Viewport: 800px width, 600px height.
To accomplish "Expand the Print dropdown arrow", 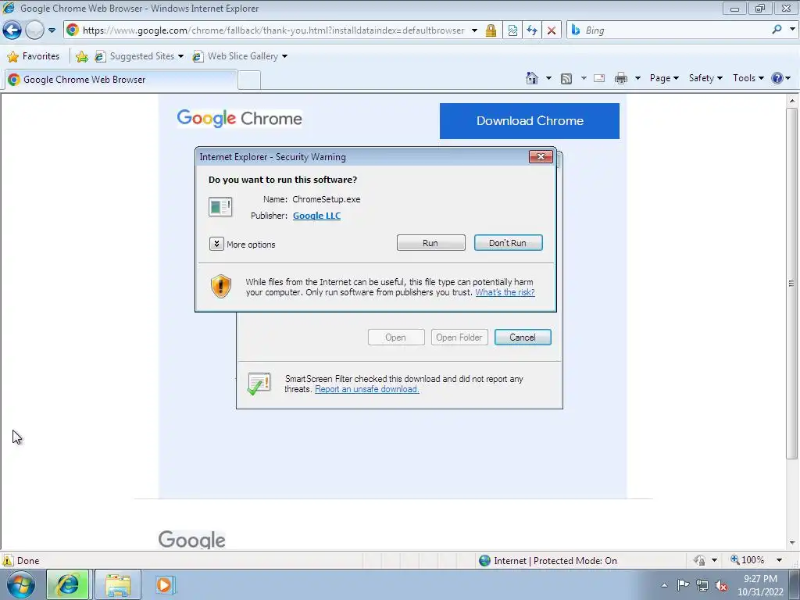I will [x=637, y=78].
